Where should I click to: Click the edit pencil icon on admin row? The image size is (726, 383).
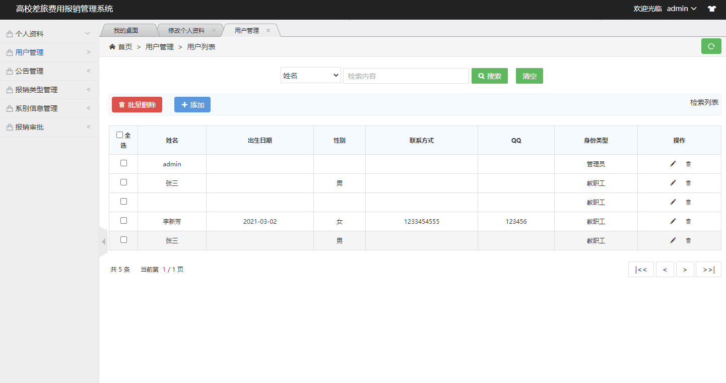673,164
